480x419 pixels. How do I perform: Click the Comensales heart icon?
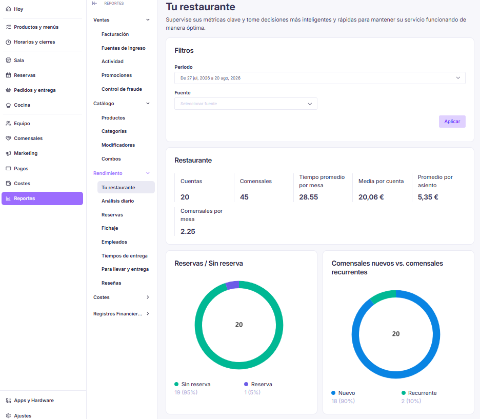point(8,138)
